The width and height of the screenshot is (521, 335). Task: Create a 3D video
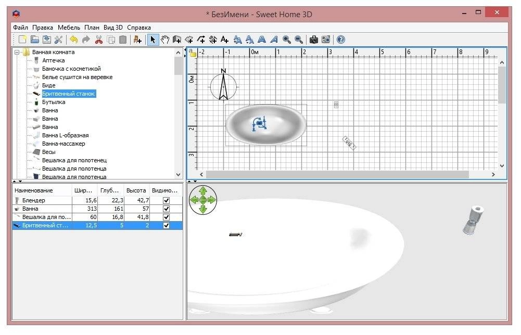[x=326, y=40]
